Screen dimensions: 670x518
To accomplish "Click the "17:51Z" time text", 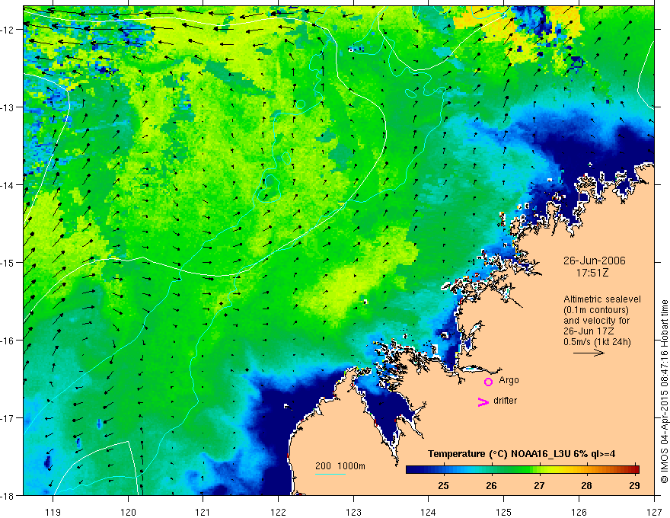I will point(592,273).
